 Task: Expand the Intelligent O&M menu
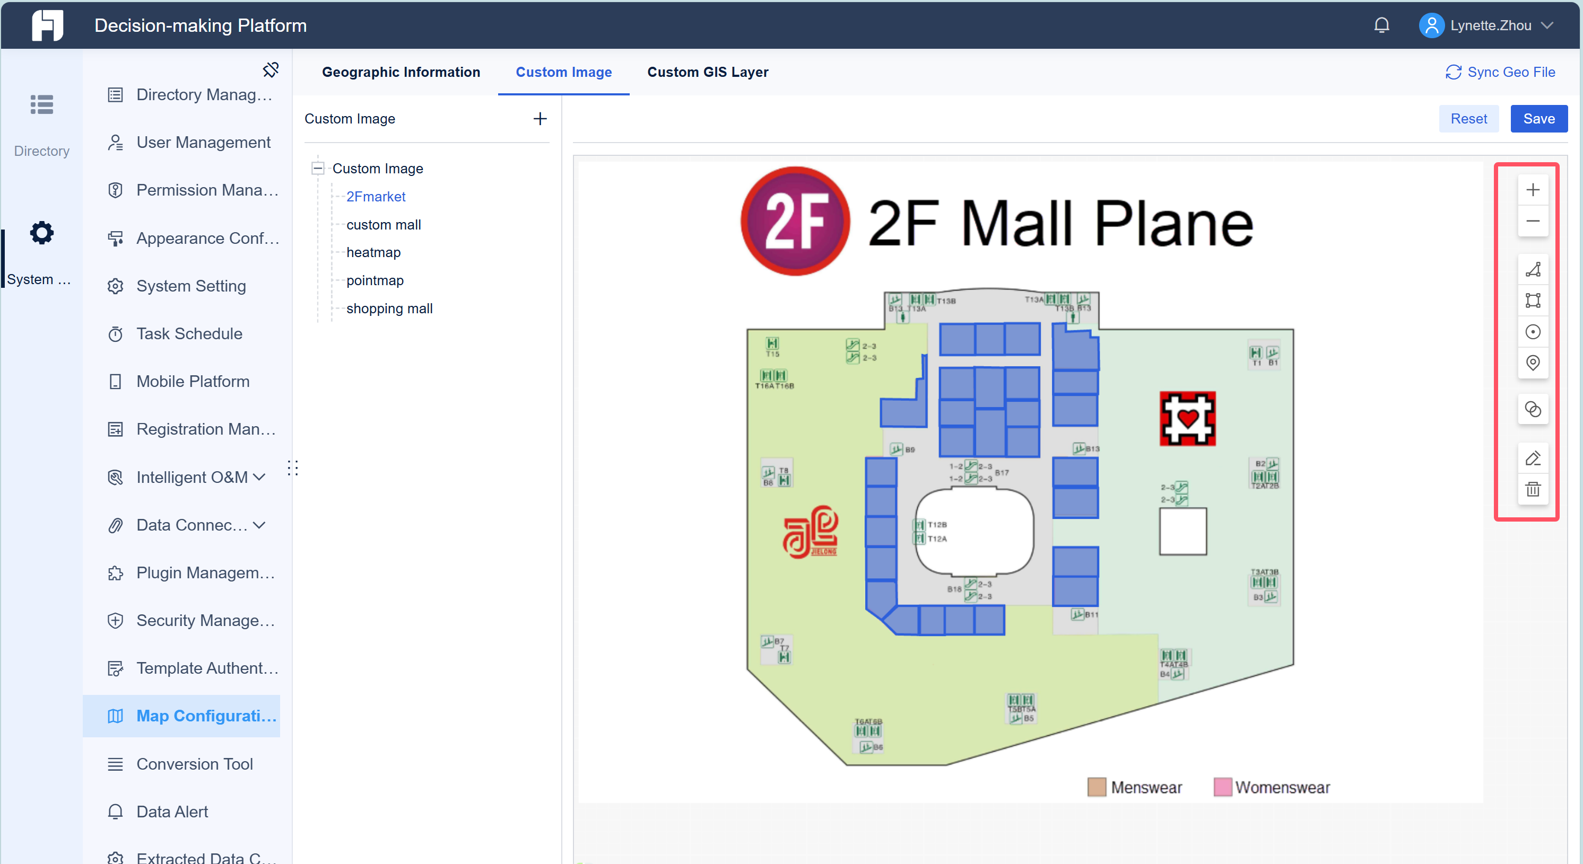(259, 477)
